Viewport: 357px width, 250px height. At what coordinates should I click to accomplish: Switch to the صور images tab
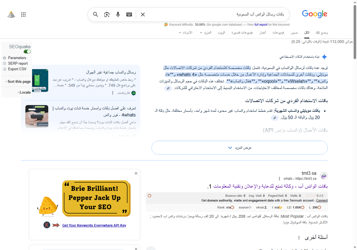tap(294, 32)
